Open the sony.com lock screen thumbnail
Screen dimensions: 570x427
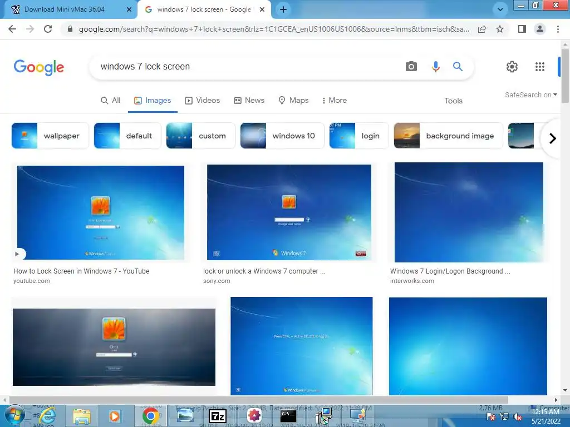[x=289, y=212]
